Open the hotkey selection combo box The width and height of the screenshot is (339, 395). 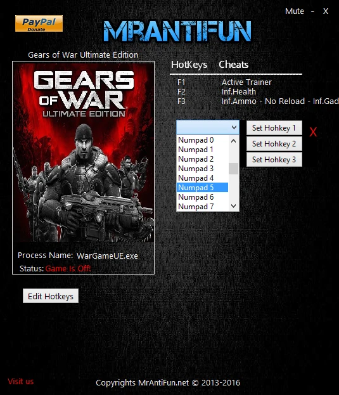(x=208, y=127)
